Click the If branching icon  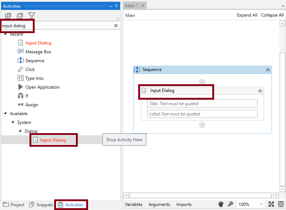(x=20, y=96)
